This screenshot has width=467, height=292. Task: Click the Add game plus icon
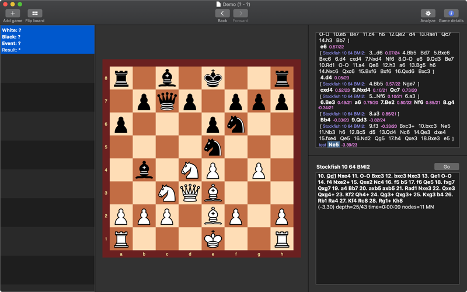12,13
